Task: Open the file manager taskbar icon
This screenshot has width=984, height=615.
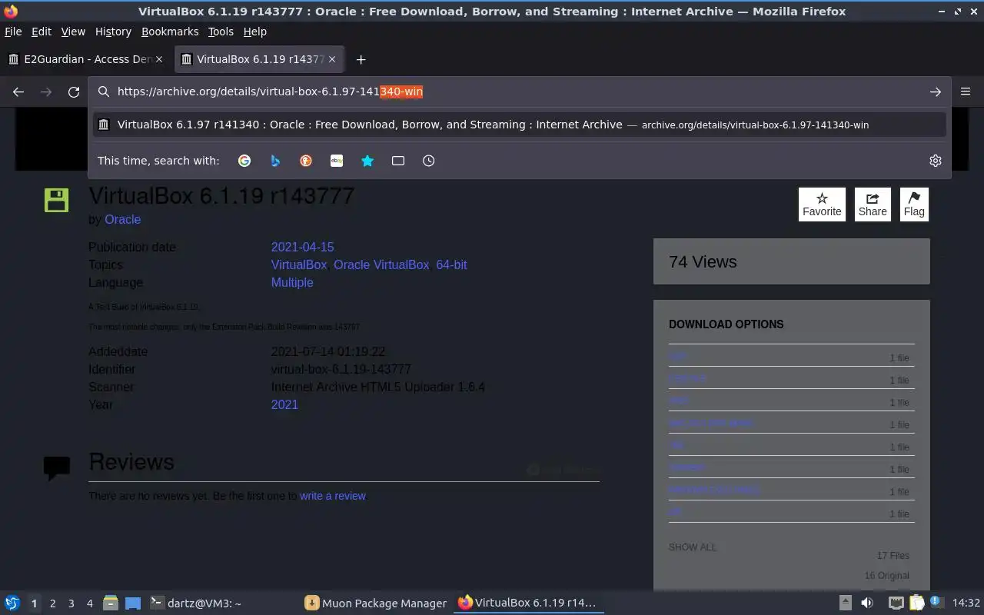Action: coord(110,603)
